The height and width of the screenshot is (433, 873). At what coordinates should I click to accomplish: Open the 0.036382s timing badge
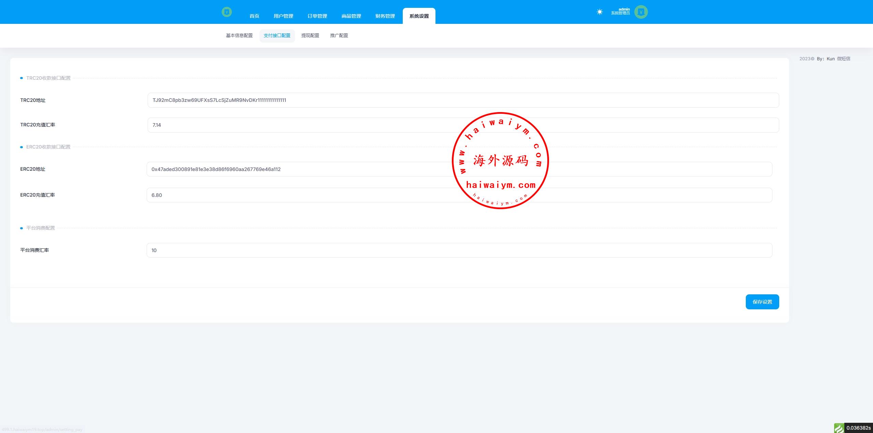(x=858, y=428)
